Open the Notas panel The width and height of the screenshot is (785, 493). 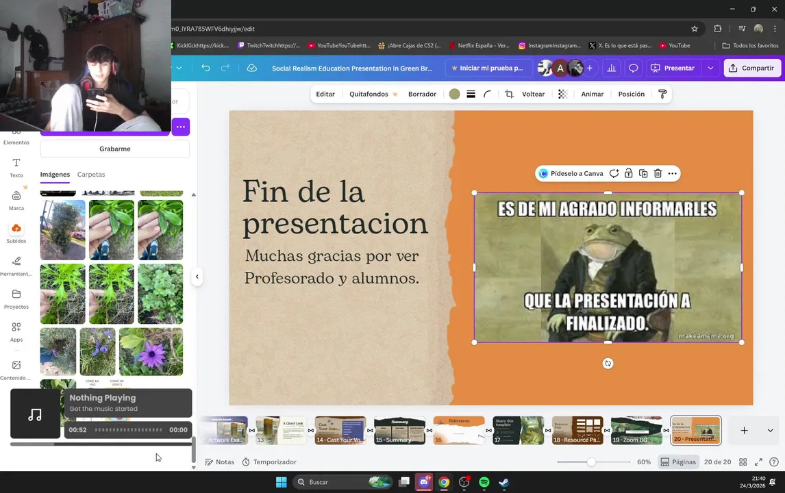220,462
